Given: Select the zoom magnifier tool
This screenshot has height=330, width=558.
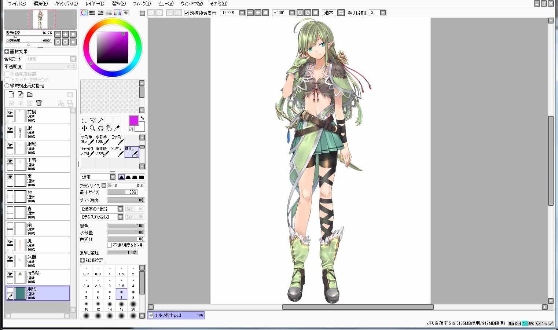Looking at the screenshot, I should [x=93, y=128].
